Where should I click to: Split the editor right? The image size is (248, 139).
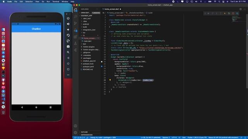240,9
